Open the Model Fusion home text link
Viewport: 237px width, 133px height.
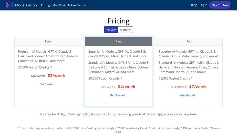(26, 5)
